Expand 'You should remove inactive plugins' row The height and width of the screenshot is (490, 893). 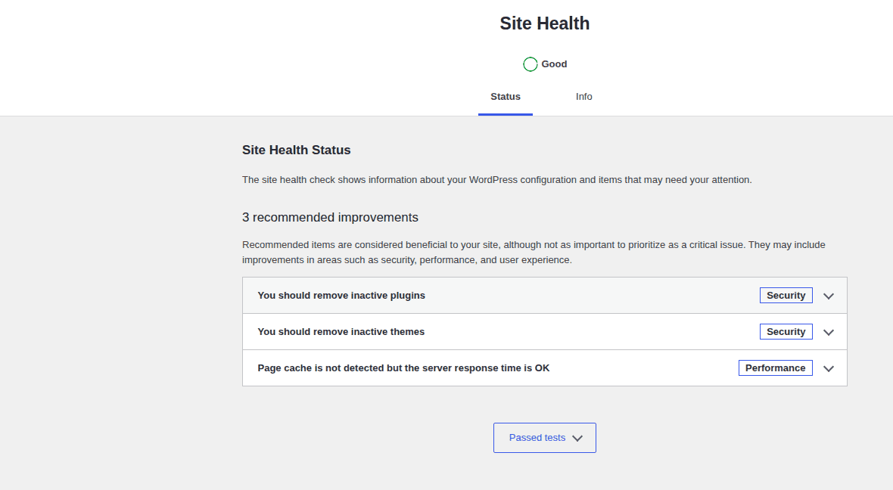(544, 296)
